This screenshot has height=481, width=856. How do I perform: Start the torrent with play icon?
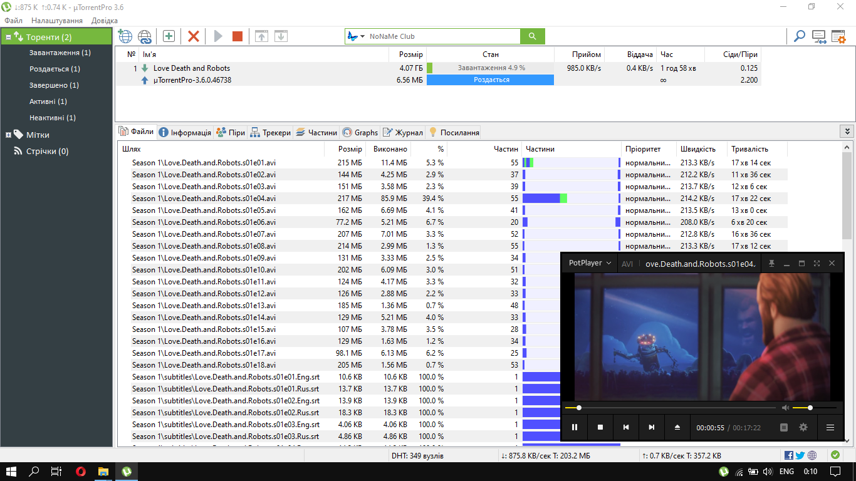click(218, 36)
